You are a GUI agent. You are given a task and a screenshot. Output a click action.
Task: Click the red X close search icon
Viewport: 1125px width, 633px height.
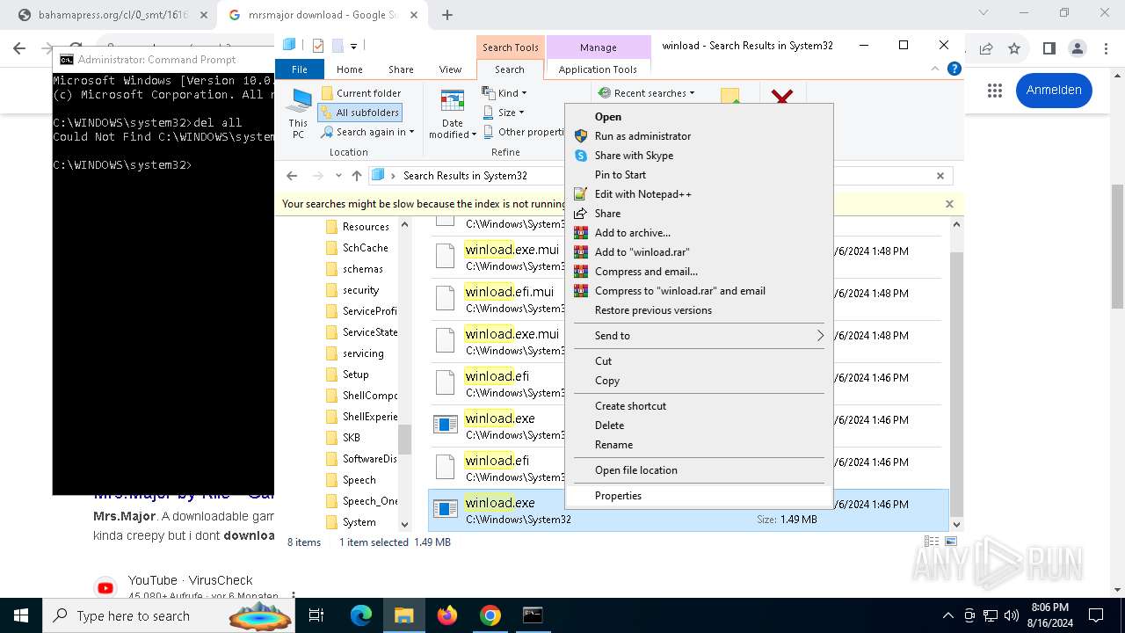click(x=782, y=97)
